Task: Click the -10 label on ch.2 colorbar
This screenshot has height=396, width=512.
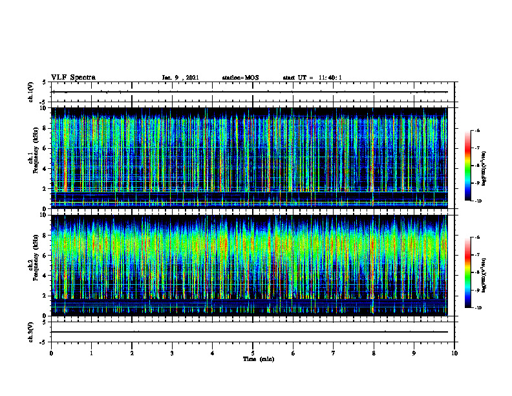Action: pyautogui.click(x=478, y=308)
